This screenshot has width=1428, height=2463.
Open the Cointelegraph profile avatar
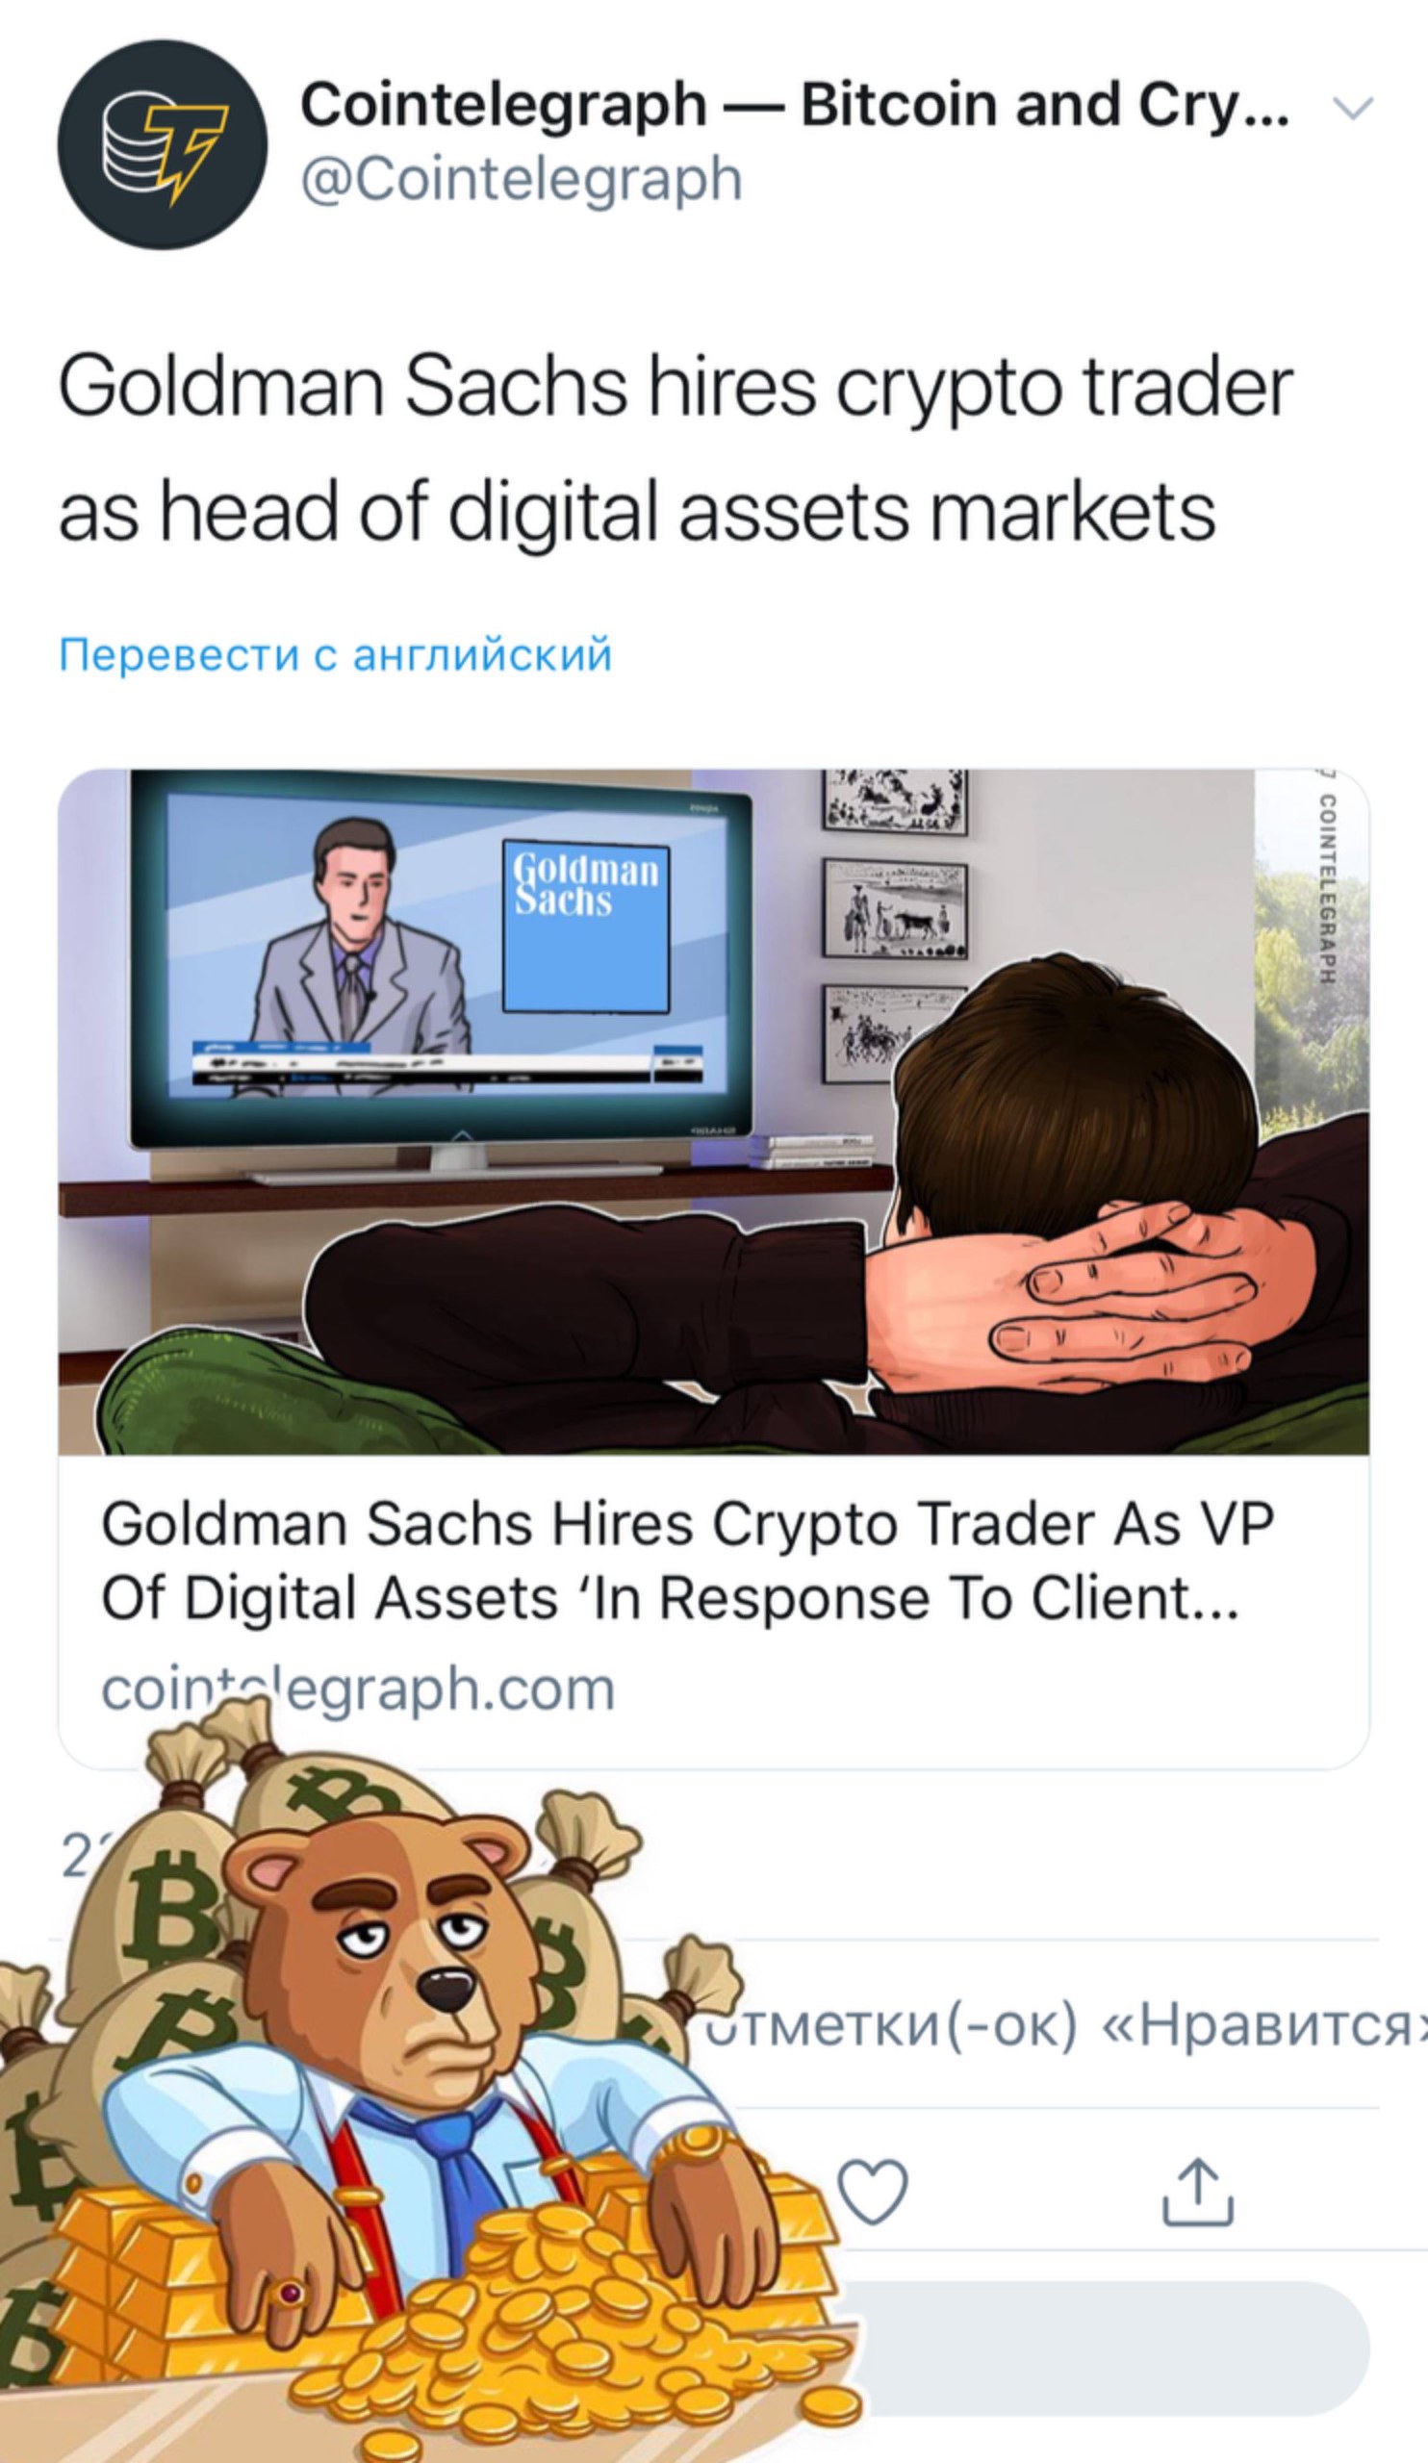click(163, 143)
